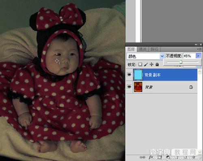
Task: Select the cyan 背景 副本 layer thumbnail
Action: [138, 75]
